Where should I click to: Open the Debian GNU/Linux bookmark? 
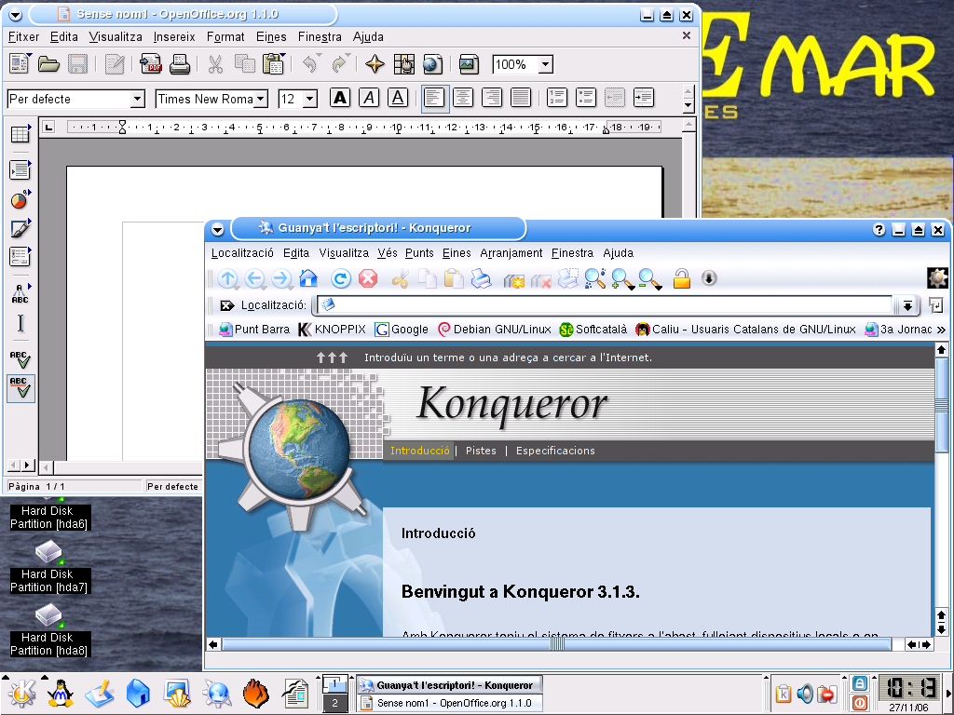pos(495,330)
